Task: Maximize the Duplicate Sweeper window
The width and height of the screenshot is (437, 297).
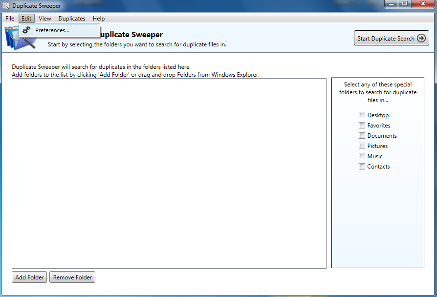Action: 404,4
